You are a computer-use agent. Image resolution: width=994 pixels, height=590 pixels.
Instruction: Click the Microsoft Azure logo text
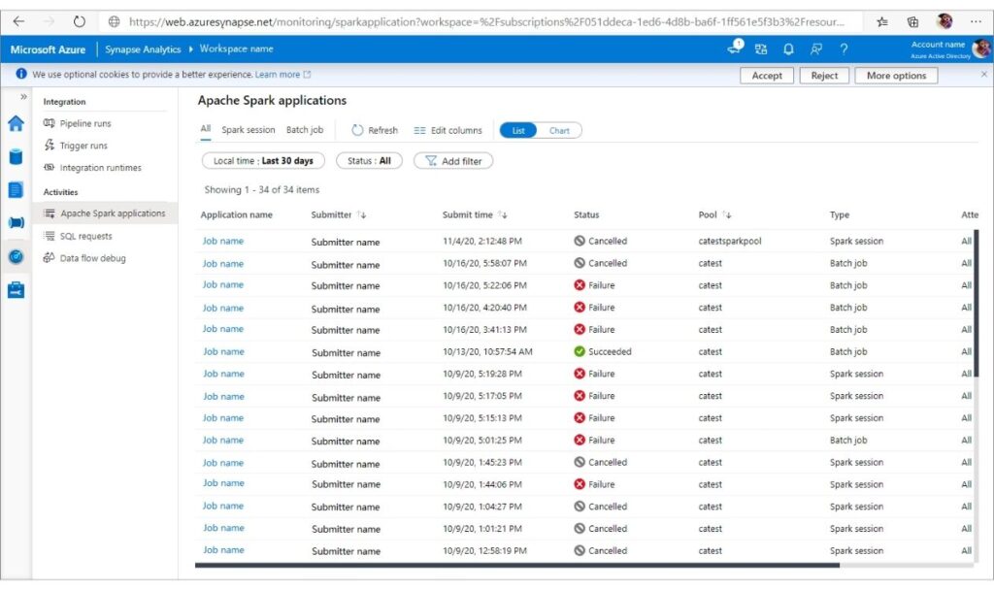(x=48, y=49)
